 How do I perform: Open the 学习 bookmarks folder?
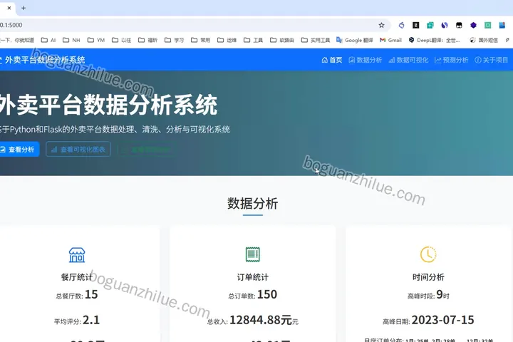(174, 40)
